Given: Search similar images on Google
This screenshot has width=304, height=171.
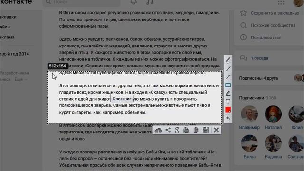Looking at the screenshot, I should [177, 130].
